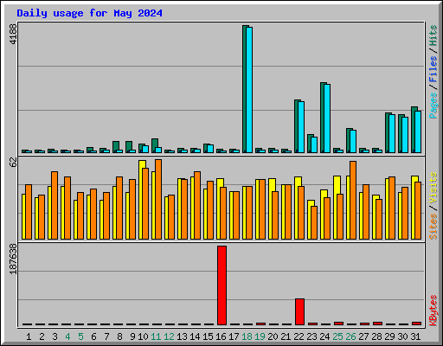Click day label 22 on axis
The image size is (443, 346).
coord(299,336)
